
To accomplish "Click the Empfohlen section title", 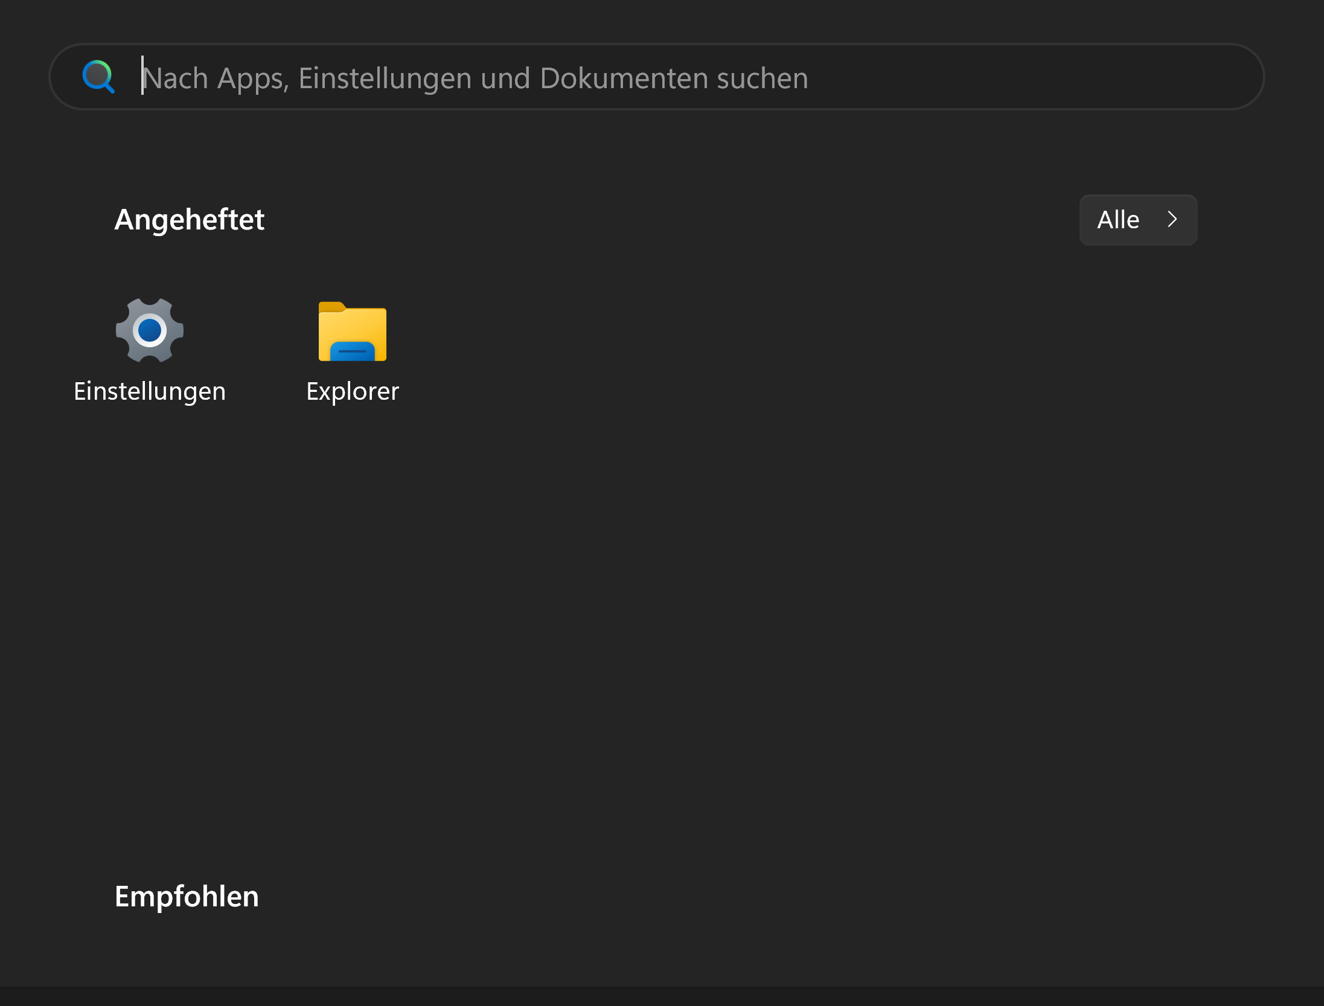I will click(x=187, y=896).
